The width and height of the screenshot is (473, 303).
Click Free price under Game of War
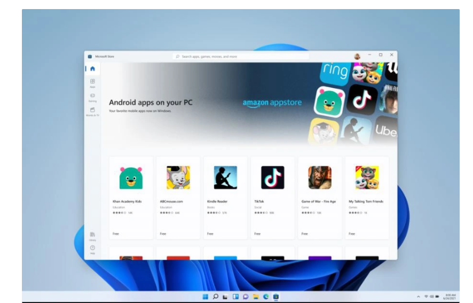[304, 234]
